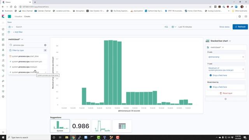Open the time picker quick menu dropdown
The image size is (249, 140).
[174, 27]
